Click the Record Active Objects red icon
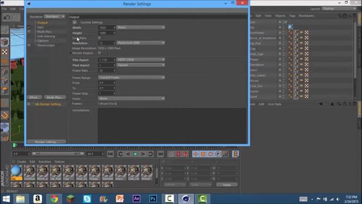362x204 pixels. 178,154
